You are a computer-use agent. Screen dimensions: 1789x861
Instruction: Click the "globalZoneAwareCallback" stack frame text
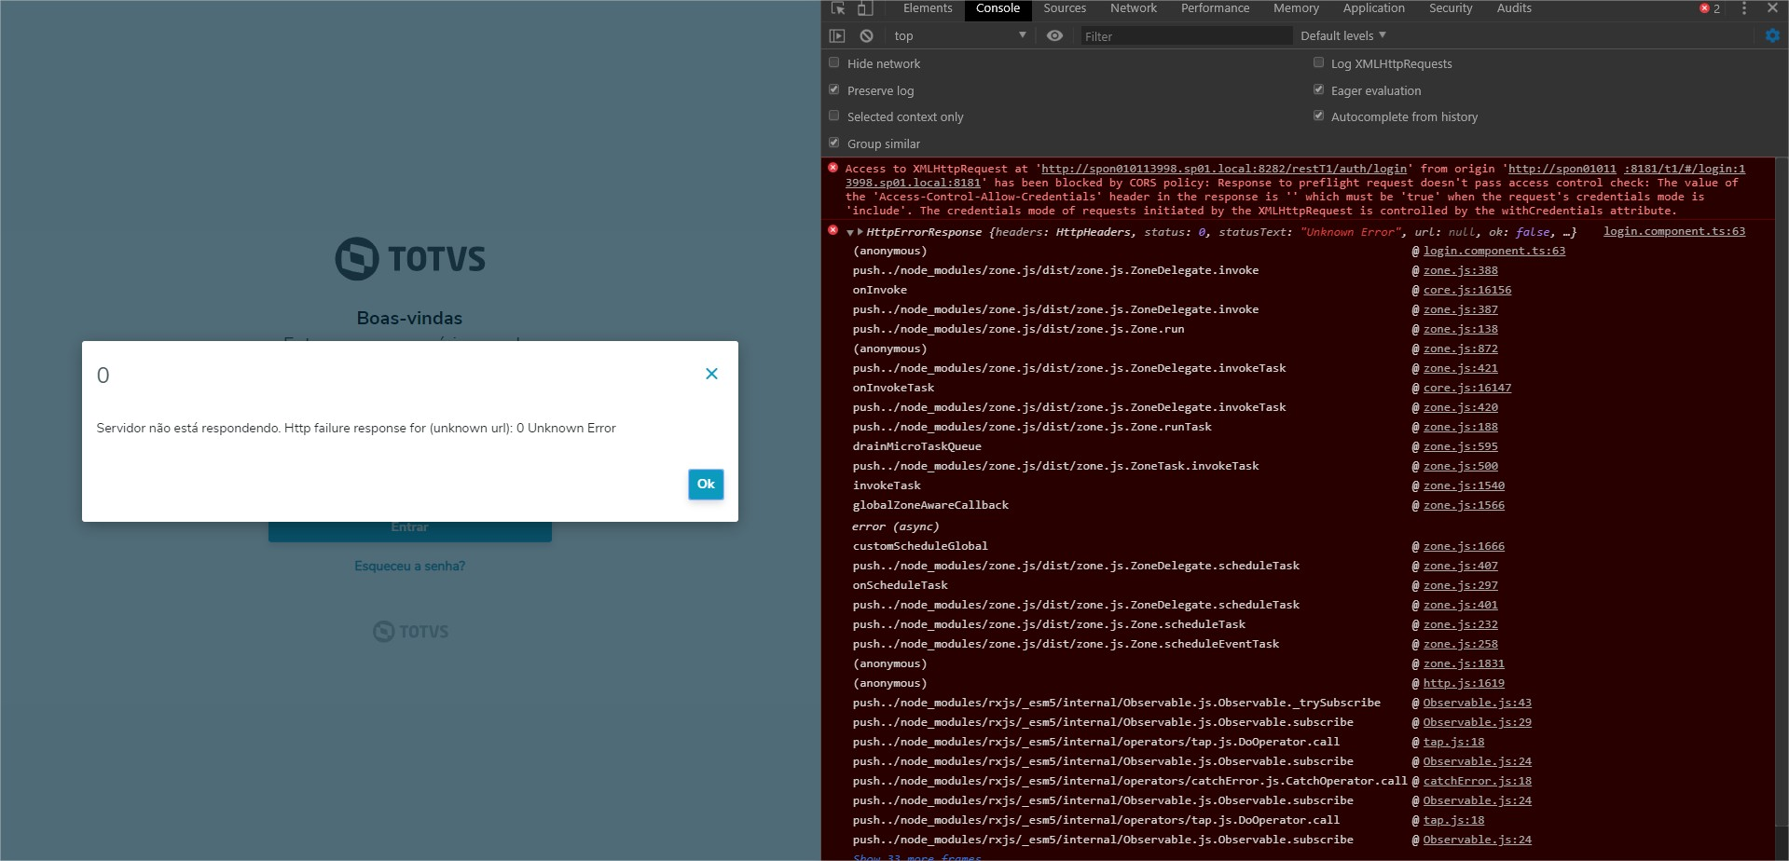(930, 505)
